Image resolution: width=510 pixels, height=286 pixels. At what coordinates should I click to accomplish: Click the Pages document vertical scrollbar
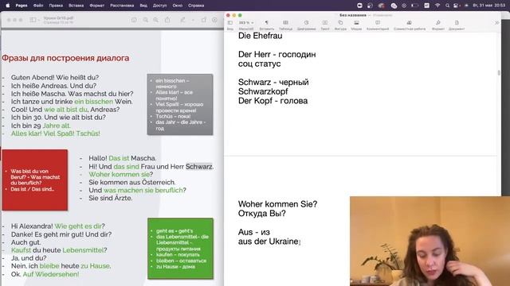pos(499,72)
